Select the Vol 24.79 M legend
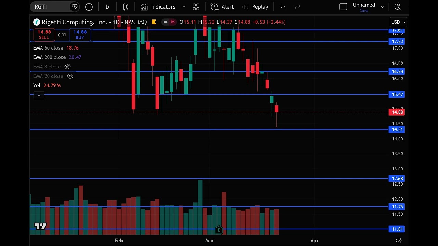 tap(47, 85)
